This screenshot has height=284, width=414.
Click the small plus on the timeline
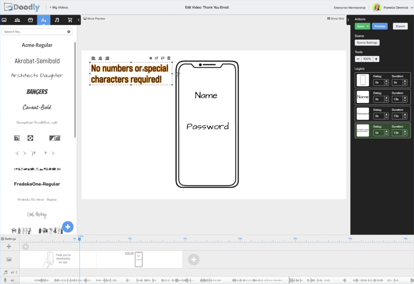[x=25, y=247]
